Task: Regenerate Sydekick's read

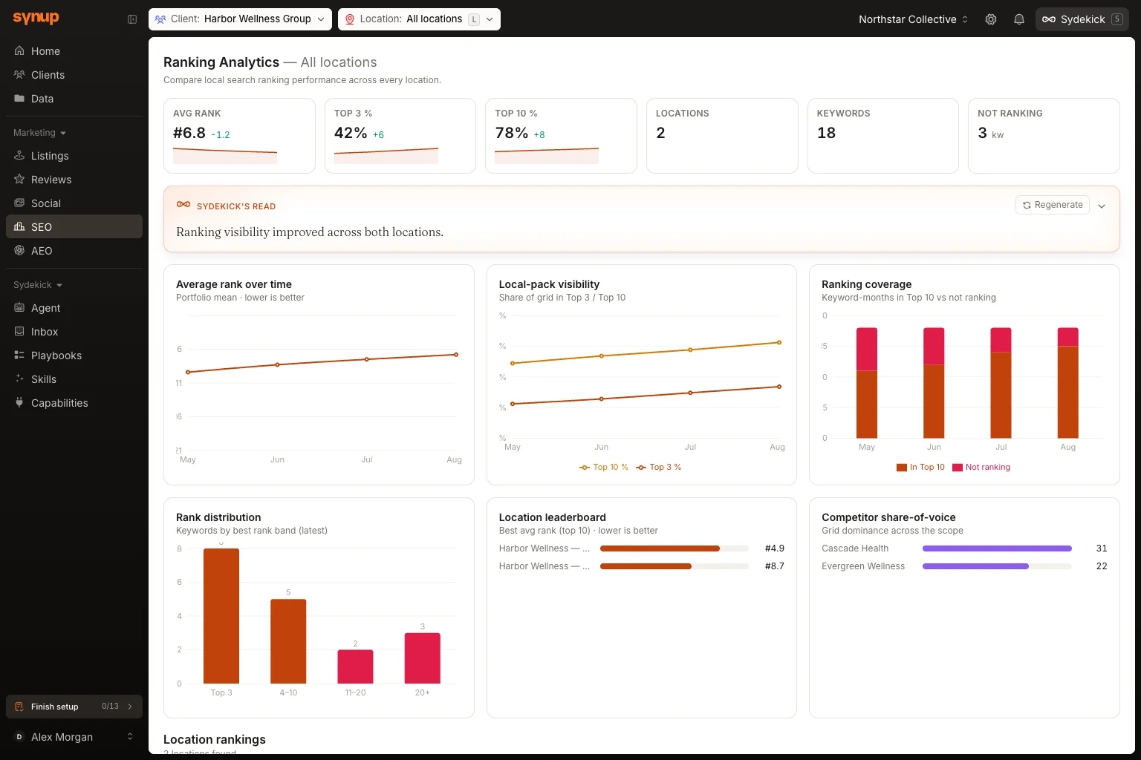Action: pos(1052,205)
